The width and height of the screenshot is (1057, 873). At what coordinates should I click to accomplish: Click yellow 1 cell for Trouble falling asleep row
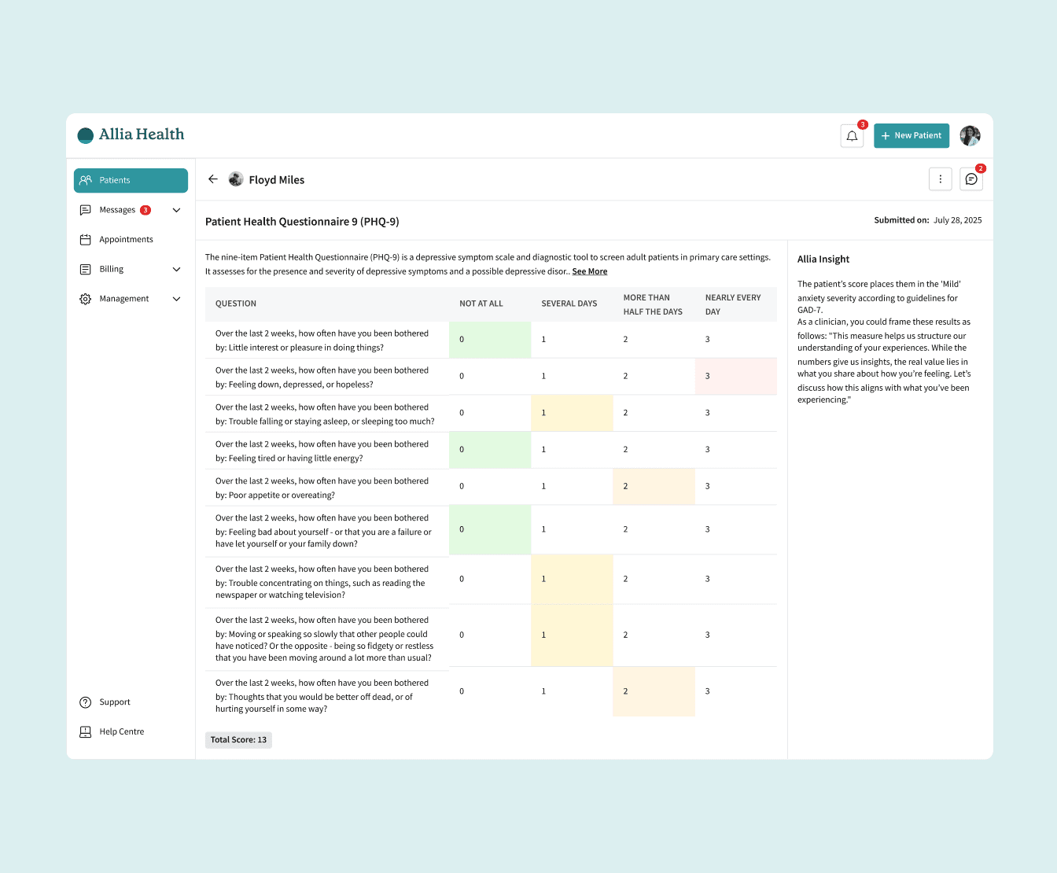click(x=572, y=413)
